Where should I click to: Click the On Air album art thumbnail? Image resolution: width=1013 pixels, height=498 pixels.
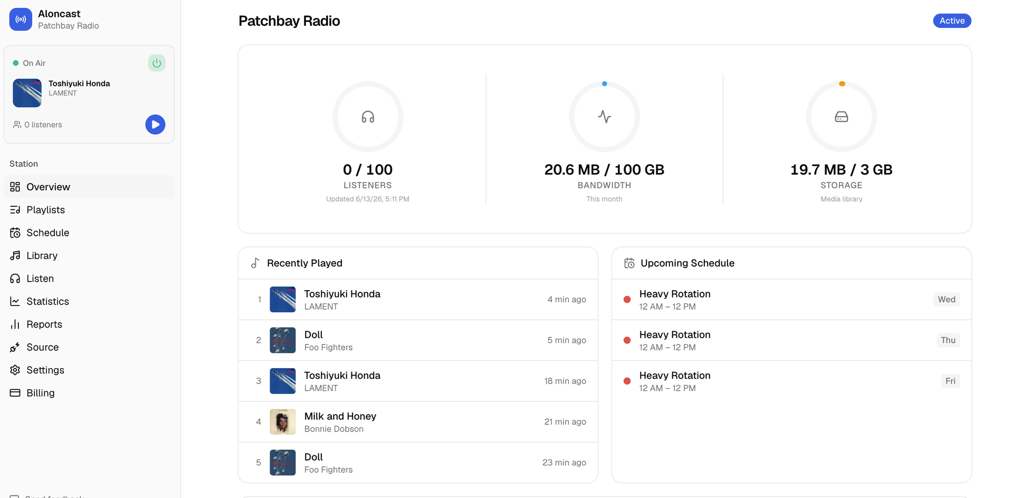27,93
